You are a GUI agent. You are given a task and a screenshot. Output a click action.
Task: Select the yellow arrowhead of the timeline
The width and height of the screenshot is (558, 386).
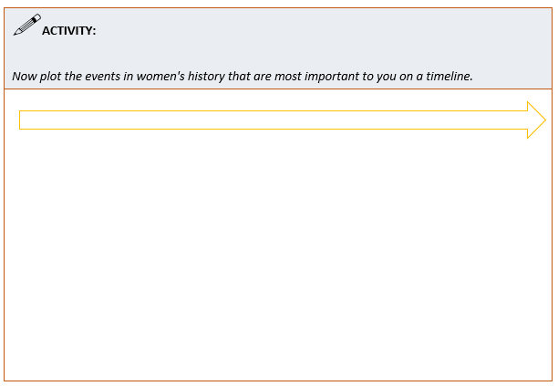(x=536, y=120)
